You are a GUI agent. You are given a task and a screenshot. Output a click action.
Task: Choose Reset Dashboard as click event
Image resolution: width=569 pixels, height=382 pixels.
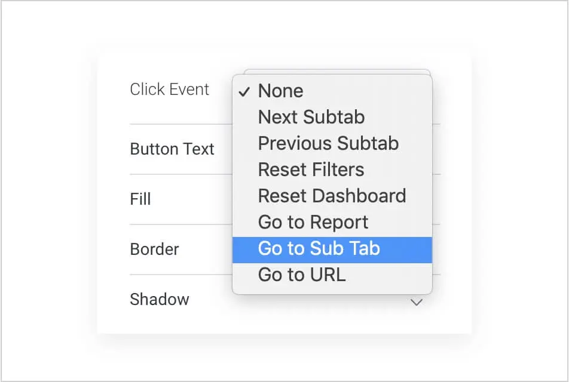(332, 196)
